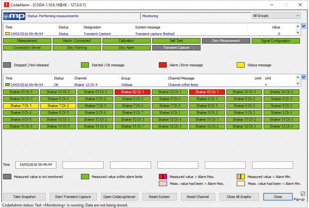Click grey Measured value is not monitored swatch
Screen dimensions: 309x208
(x=7, y=177)
